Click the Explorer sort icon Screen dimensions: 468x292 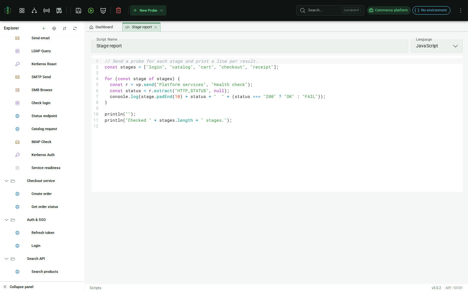[x=64, y=29]
